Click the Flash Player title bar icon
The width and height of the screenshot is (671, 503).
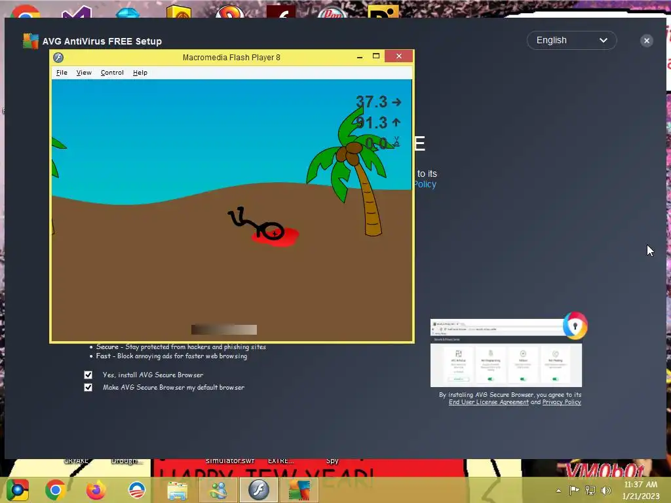pyautogui.click(x=58, y=58)
